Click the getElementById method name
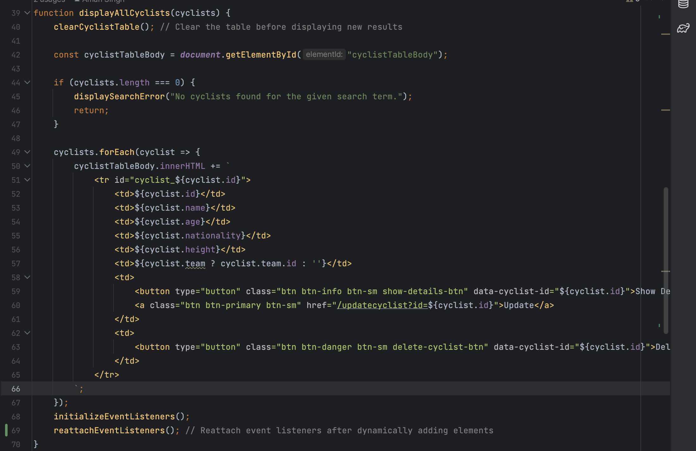 261,55
